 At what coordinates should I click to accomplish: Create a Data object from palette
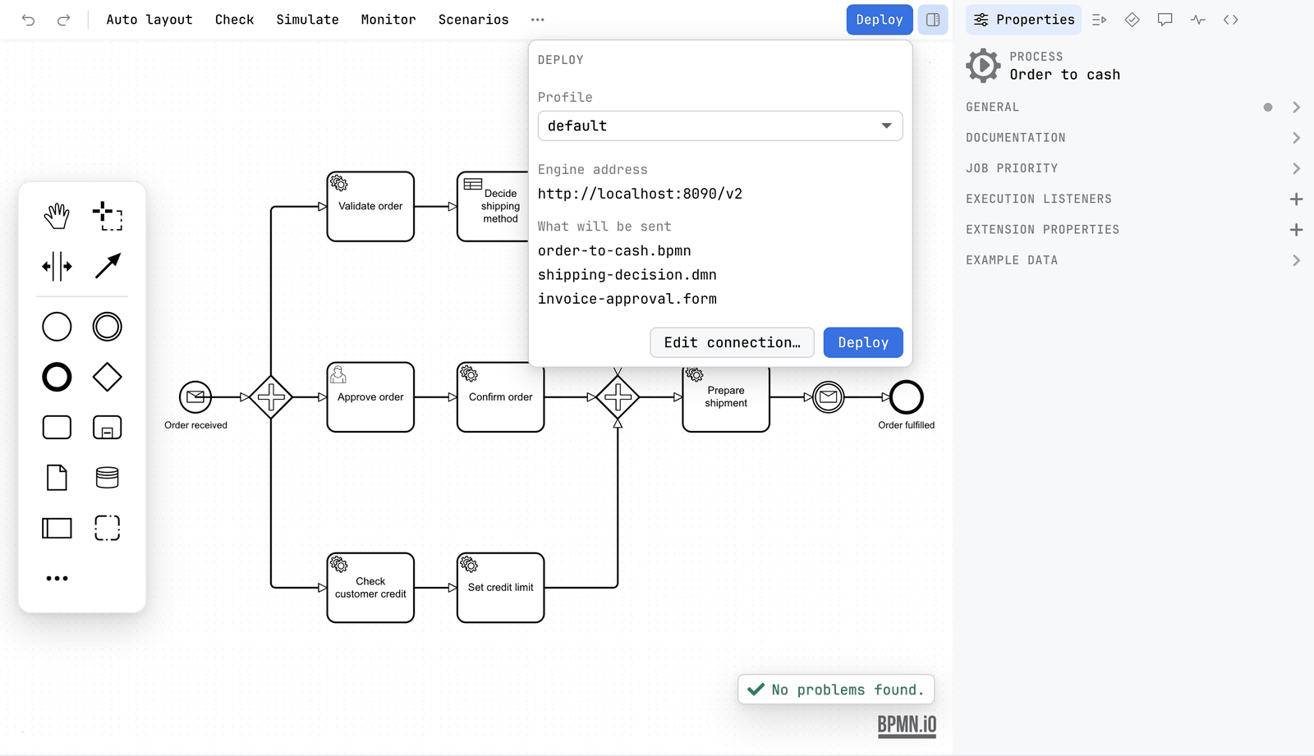57,478
